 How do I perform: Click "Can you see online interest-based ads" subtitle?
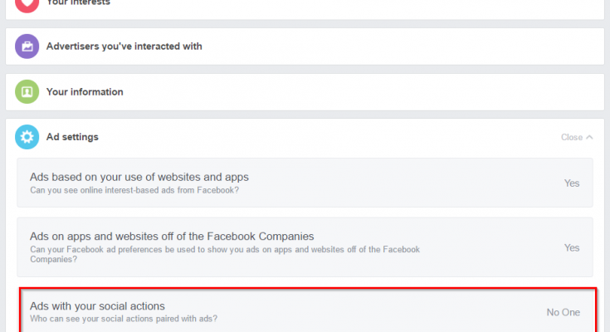point(134,190)
